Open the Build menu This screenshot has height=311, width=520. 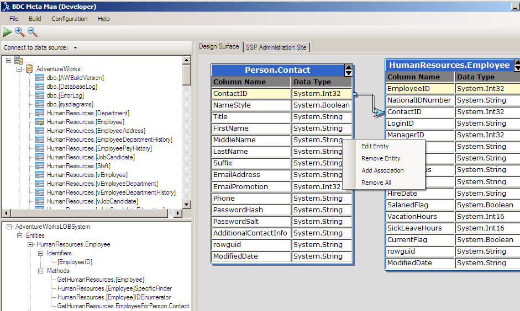(35, 19)
